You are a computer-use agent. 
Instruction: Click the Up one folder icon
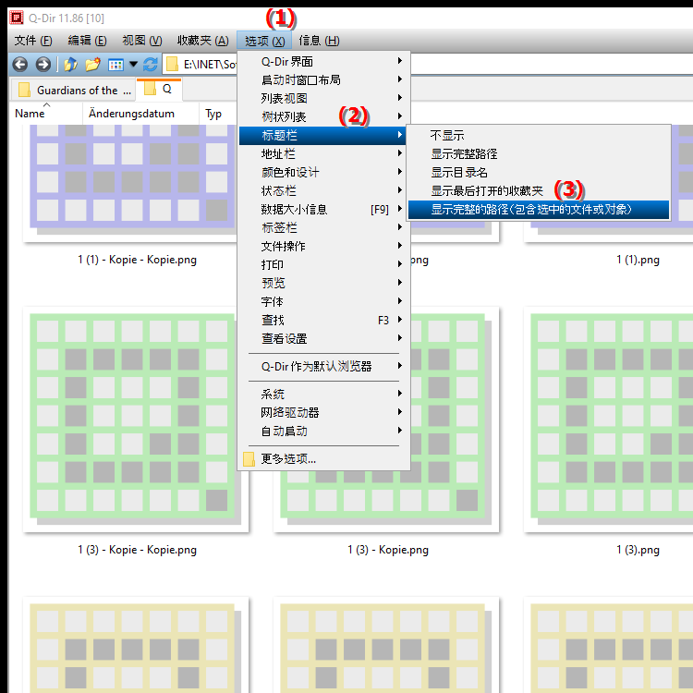(70, 65)
